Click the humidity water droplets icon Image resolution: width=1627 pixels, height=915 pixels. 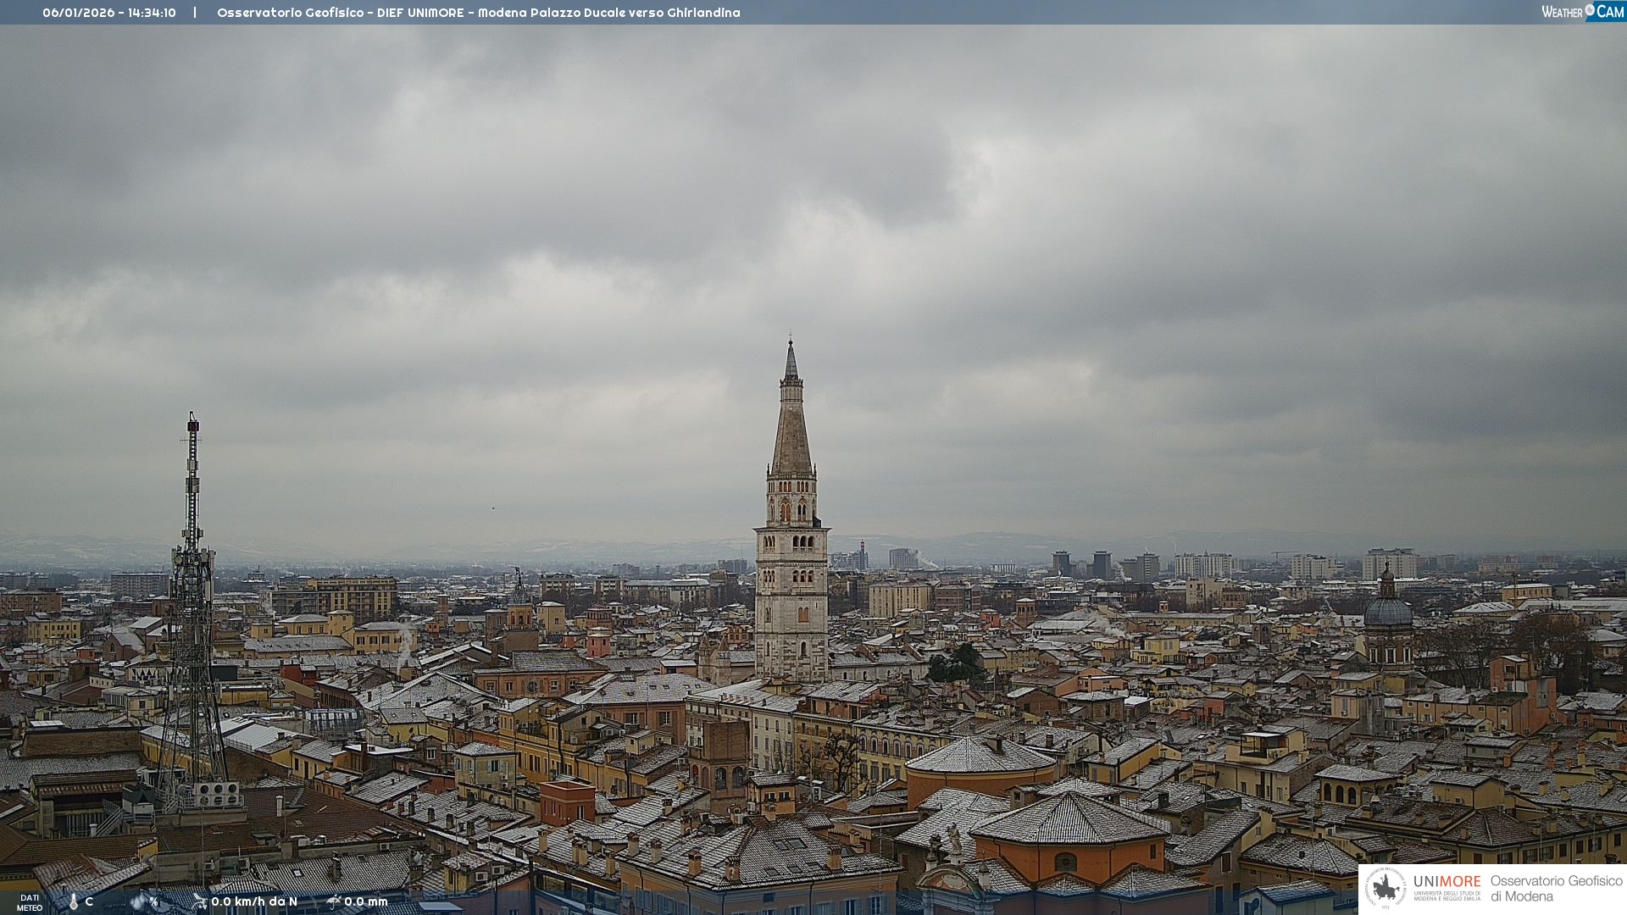[x=138, y=902]
